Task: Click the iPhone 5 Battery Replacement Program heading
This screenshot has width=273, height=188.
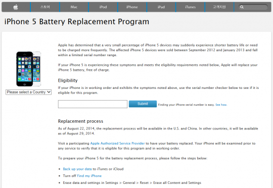Action: tap(77, 22)
